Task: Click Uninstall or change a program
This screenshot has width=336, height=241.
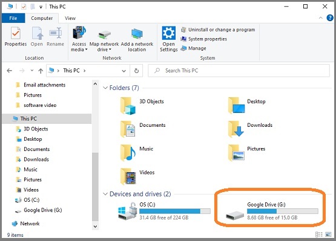Action: coord(218,30)
